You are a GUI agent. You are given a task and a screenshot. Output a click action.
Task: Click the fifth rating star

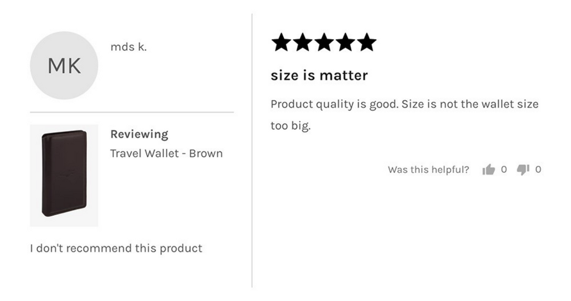(367, 42)
